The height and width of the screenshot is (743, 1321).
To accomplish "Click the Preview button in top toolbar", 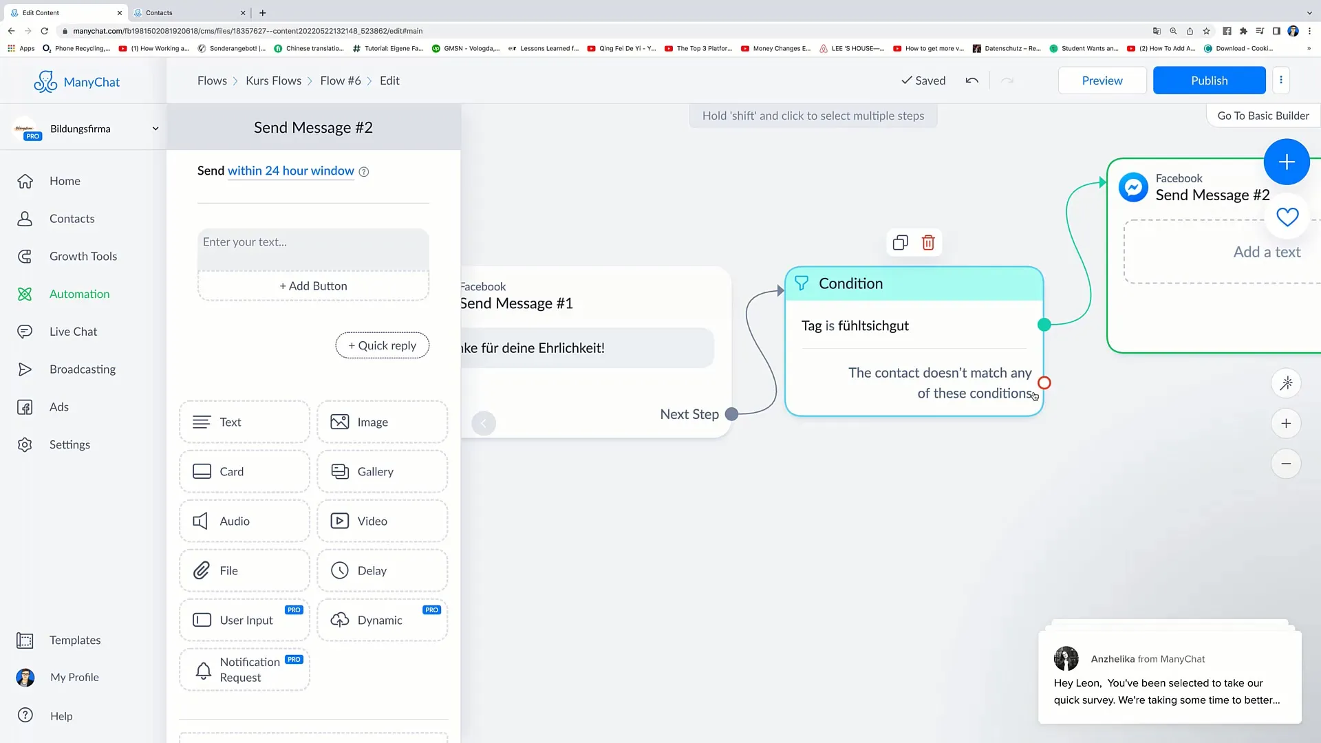I will 1102,80.
